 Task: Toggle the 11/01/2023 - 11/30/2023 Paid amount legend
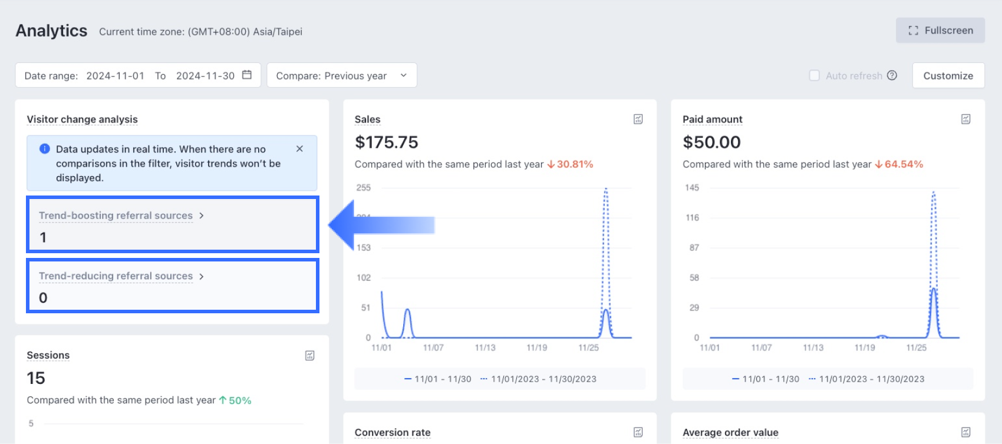866,379
